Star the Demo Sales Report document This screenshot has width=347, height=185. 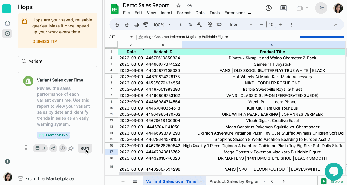tap(178, 6)
